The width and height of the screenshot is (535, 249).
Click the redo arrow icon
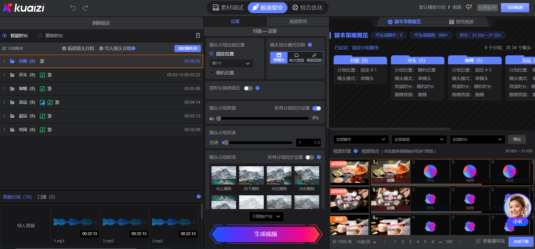pos(86,8)
